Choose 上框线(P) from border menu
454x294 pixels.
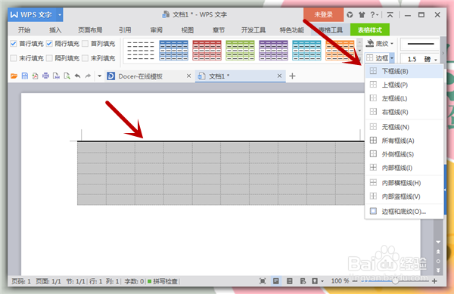coord(404,85)
